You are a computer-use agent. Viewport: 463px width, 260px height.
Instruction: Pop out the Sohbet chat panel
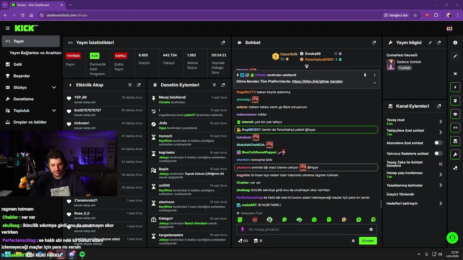(x=374, y=43)
